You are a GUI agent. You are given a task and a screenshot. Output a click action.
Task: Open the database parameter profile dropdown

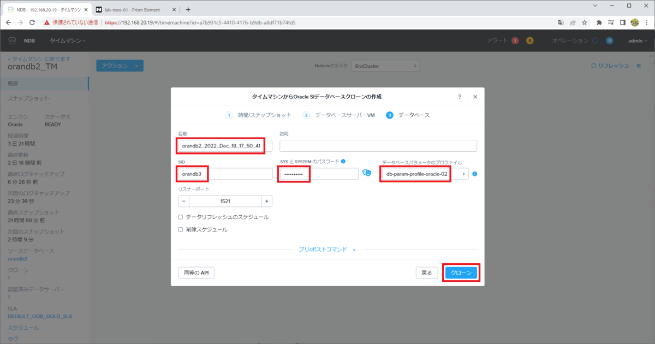point(425,174)
